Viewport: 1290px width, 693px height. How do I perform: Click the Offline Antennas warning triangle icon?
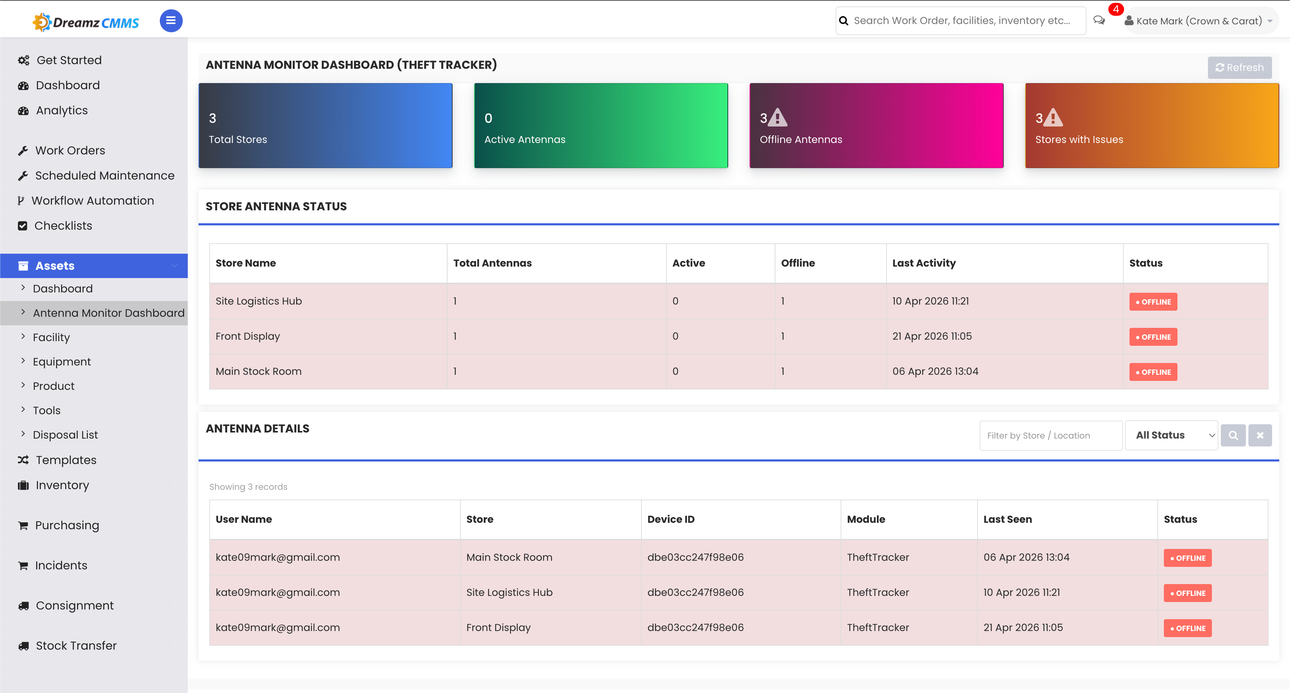[778, 118]
